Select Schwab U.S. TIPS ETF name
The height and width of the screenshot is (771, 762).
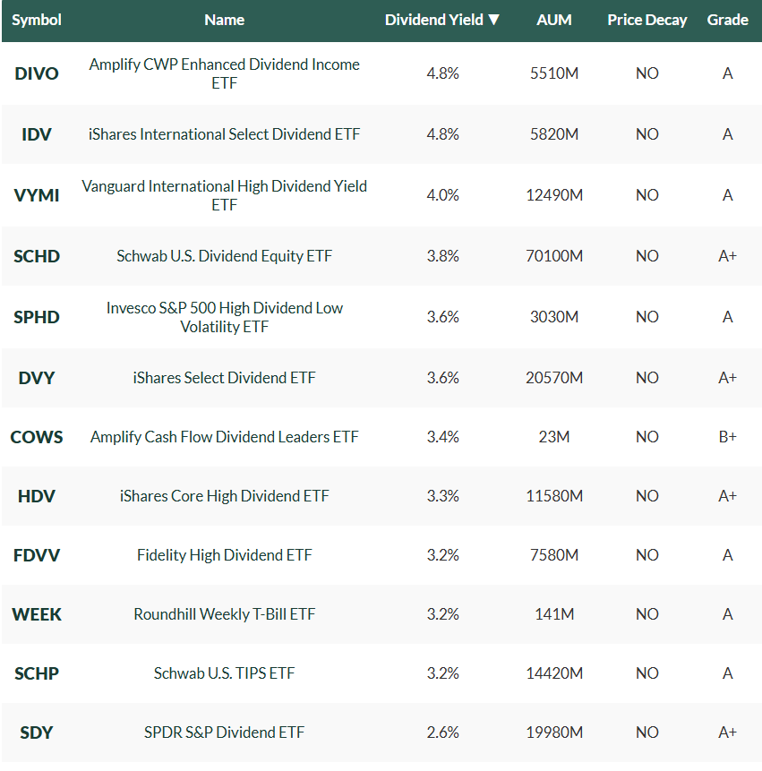click(224, 673)
